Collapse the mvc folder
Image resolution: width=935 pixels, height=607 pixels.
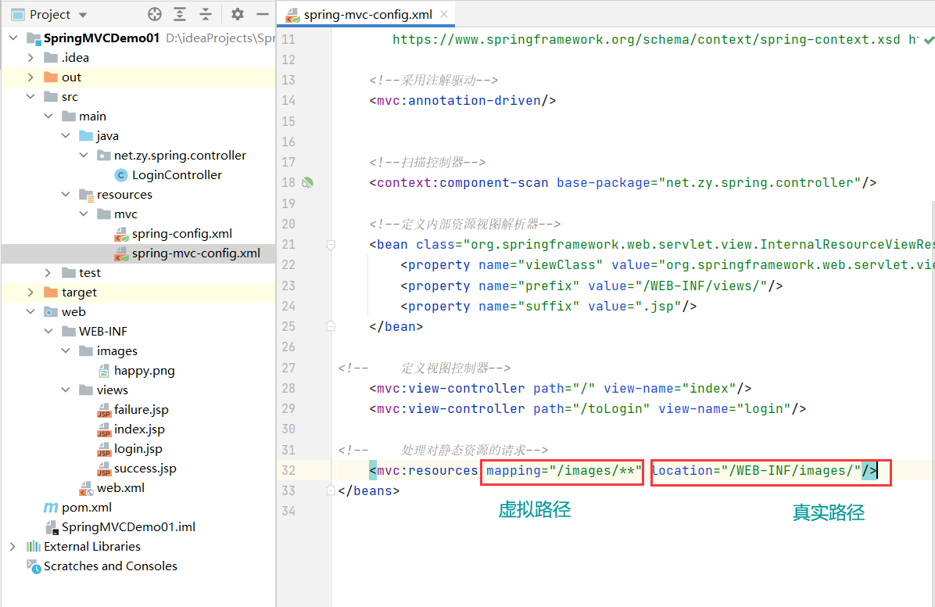[84, 214]
